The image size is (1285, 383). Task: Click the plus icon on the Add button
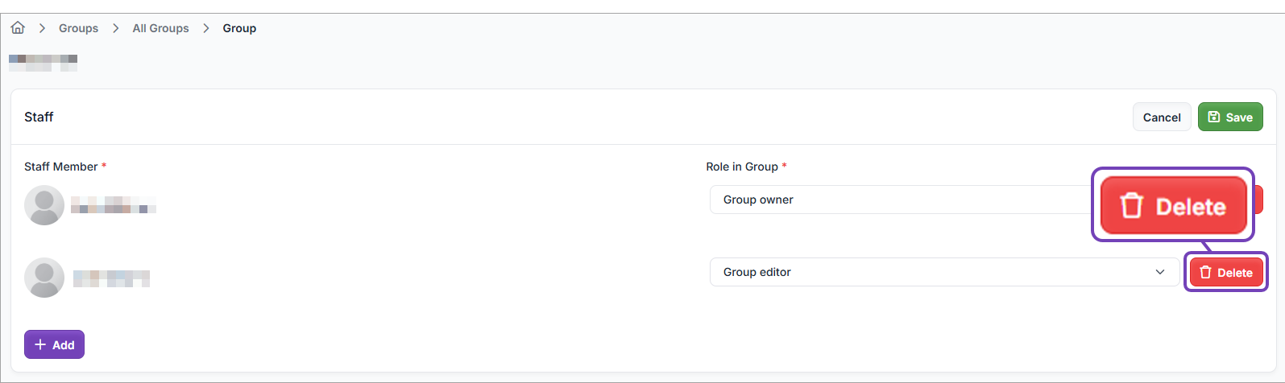tap(40, 345)
